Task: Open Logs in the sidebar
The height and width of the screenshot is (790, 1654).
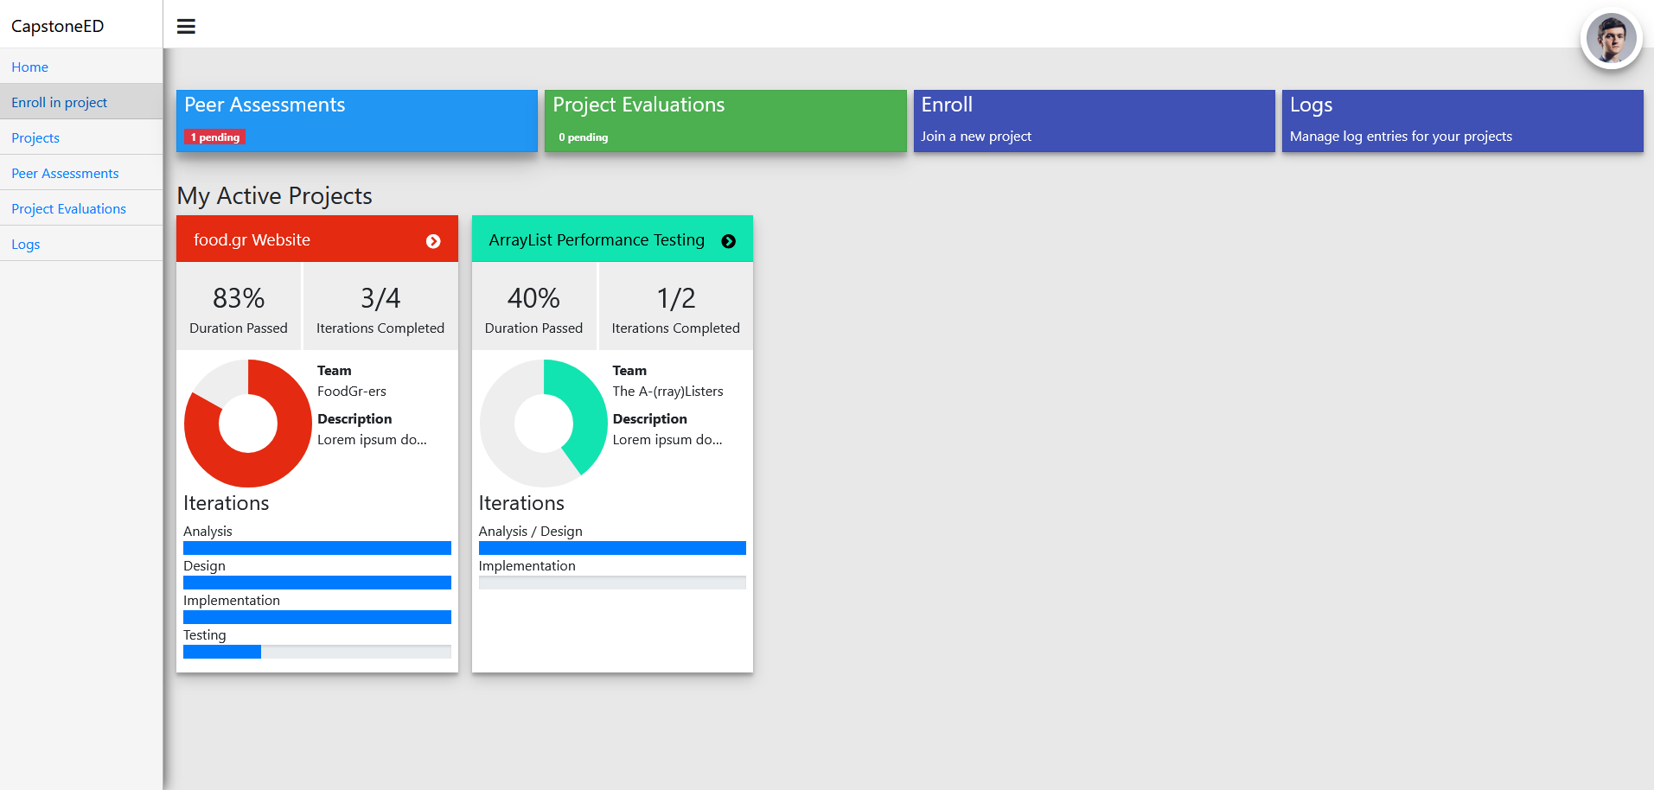Action: click(x=26, y=244)
